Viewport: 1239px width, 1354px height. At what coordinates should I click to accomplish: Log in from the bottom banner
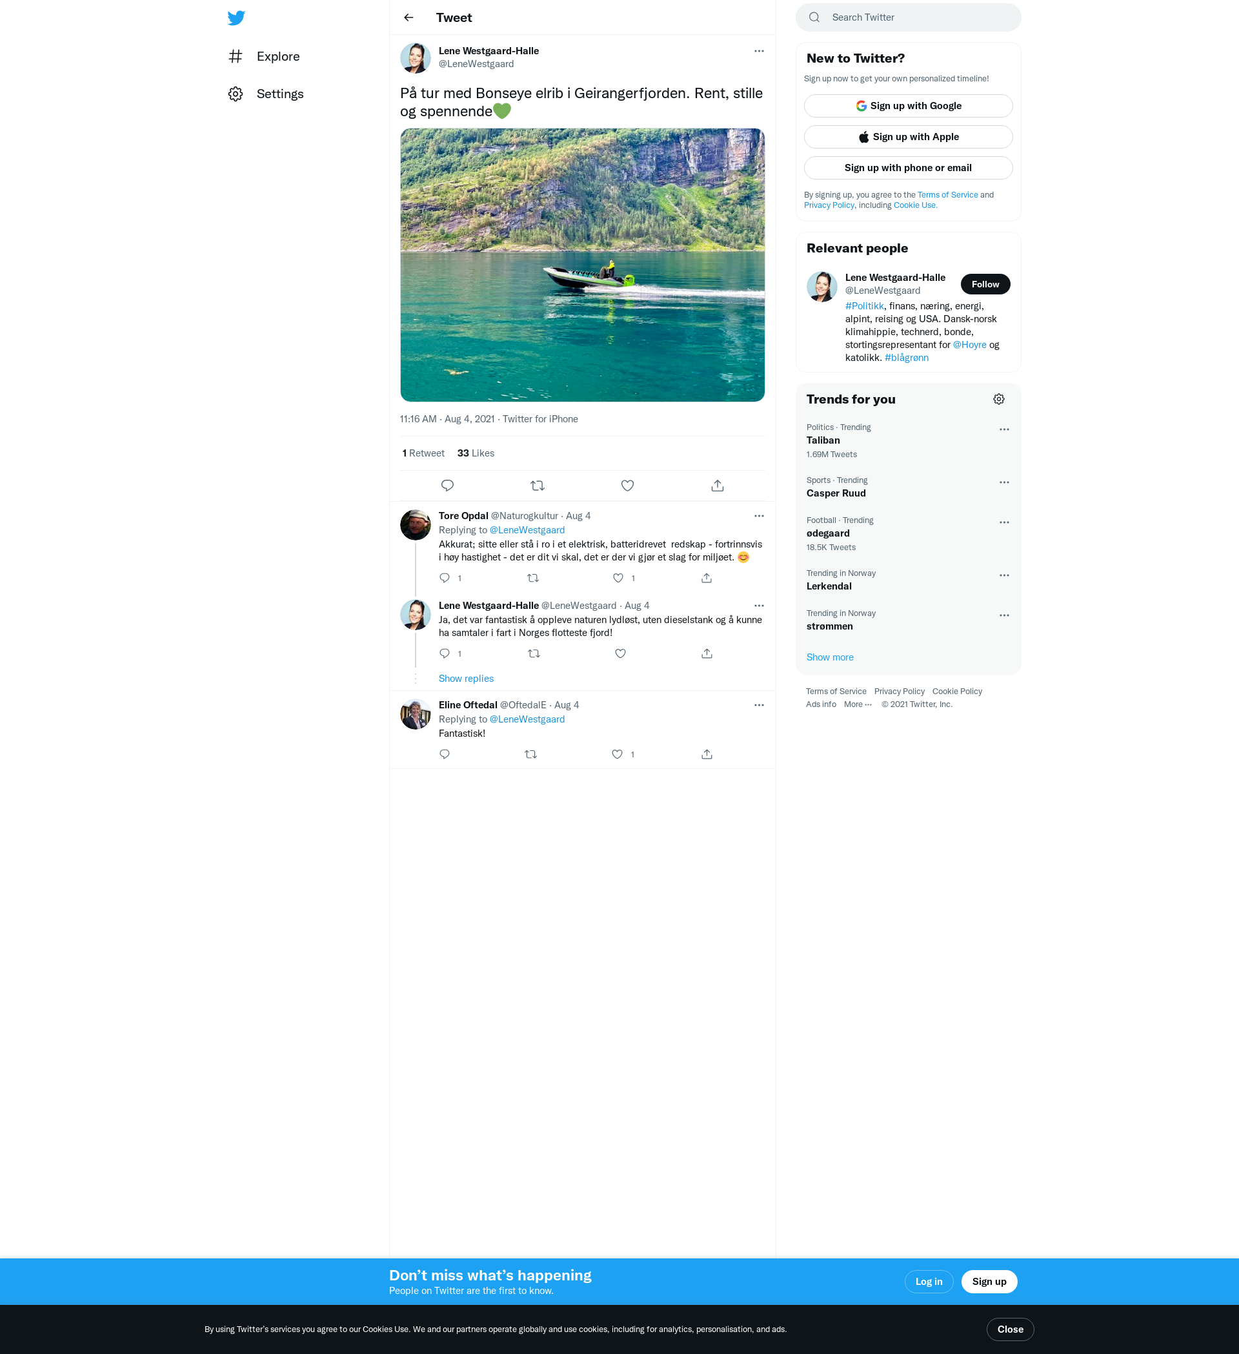tap(928, 1282)
